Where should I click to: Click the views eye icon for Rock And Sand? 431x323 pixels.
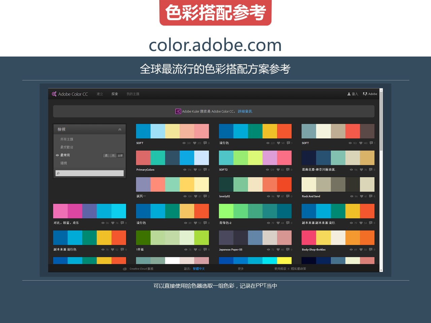click(351, 196)
